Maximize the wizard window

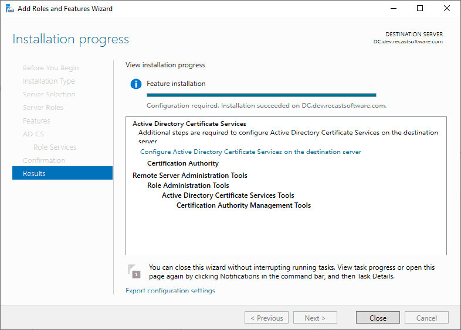[420, 9]
